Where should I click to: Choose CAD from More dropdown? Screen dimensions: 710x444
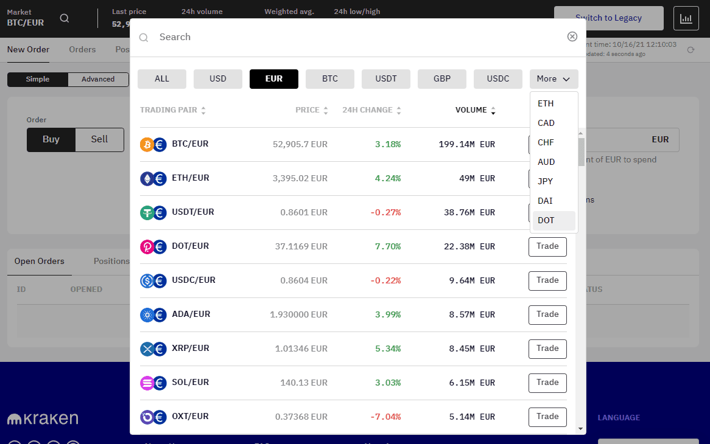[x=554, y=123]
